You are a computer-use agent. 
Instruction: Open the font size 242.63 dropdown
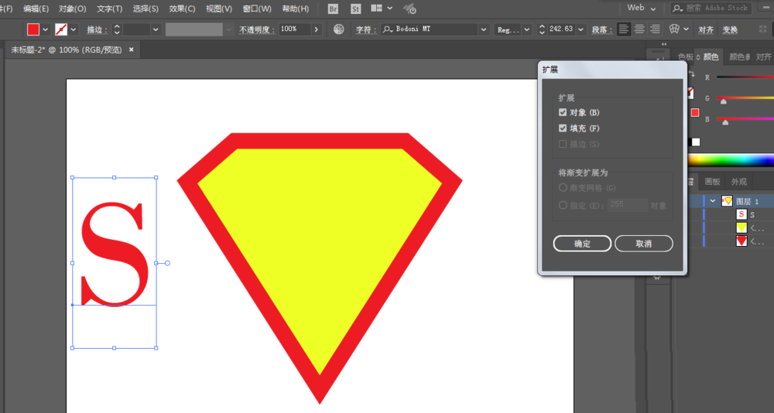[x=580, y=29]
